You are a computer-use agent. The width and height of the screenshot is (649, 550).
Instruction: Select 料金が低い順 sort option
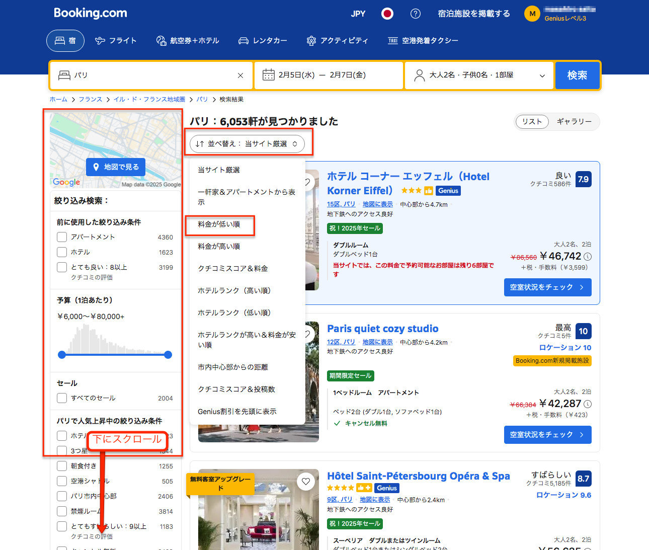click(x=219, y=224)
